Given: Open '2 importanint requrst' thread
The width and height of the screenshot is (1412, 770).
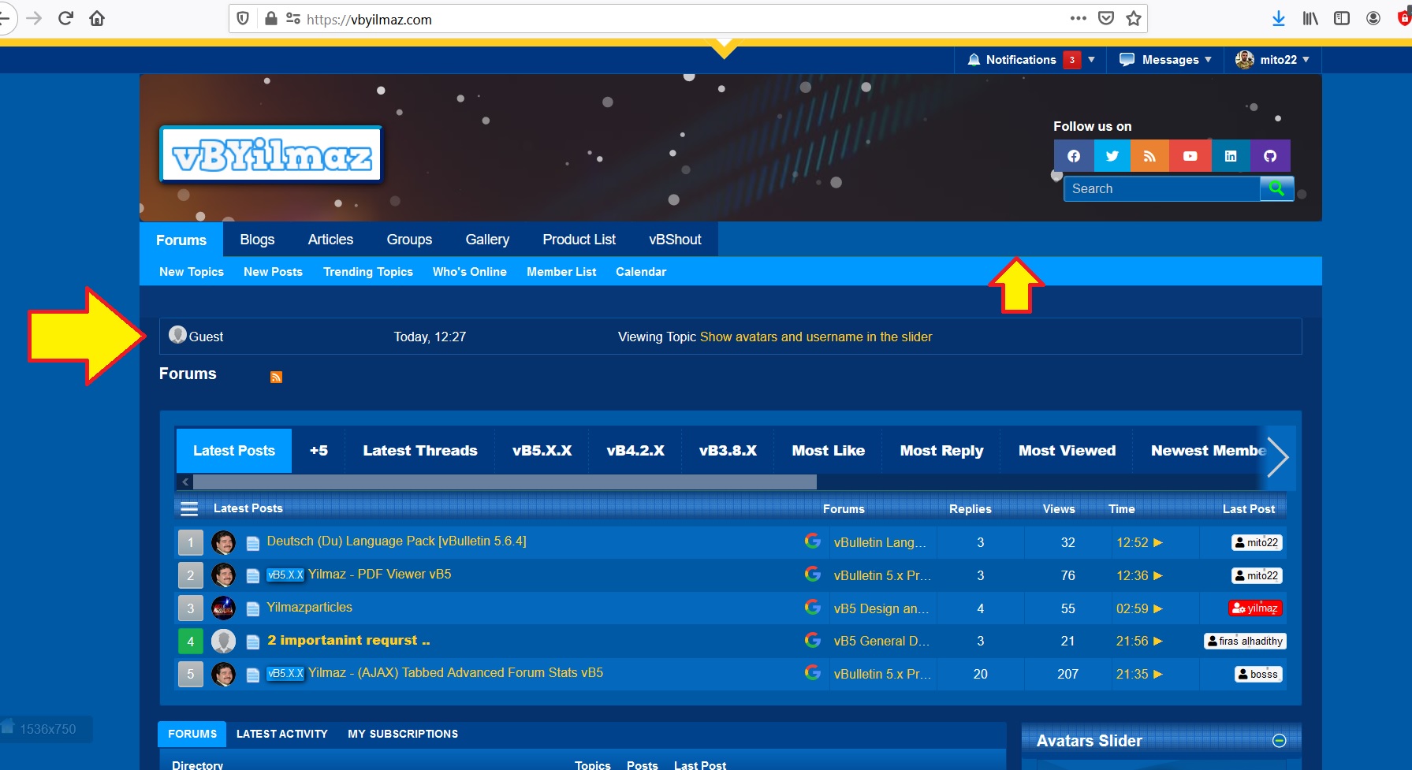Looking at the screenshot, I should [348, 640].
